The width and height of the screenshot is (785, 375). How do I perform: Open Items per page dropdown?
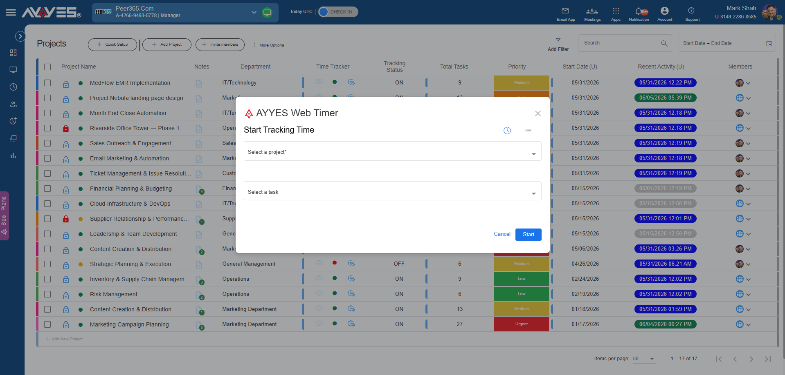point(643,359)
